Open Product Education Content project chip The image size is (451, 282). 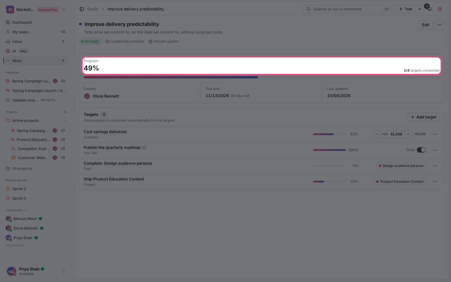400,182
